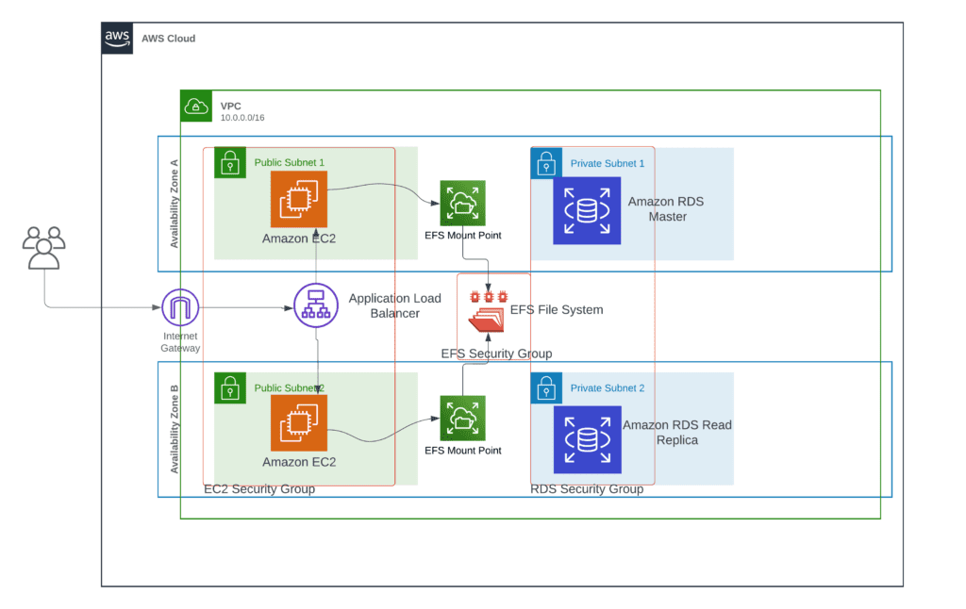Image resolution: width=966 pixels, height=609 pixels.
Task: Click the AWS Cloud label
Action: (x=168, y=38)
